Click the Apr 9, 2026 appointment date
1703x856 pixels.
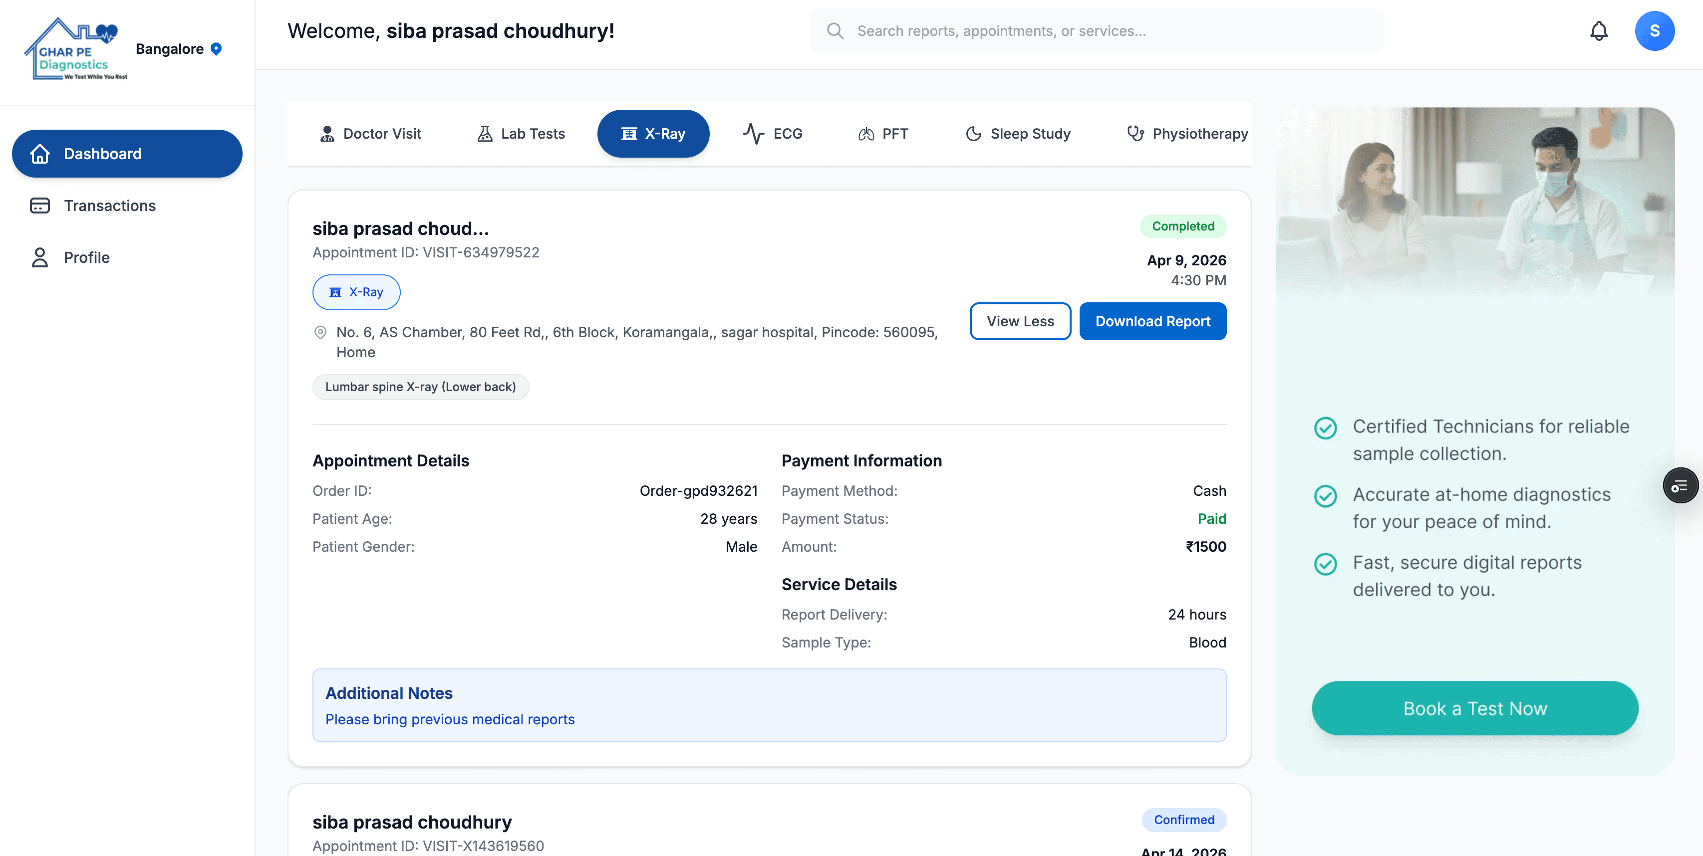click(x=1187, y=261)
